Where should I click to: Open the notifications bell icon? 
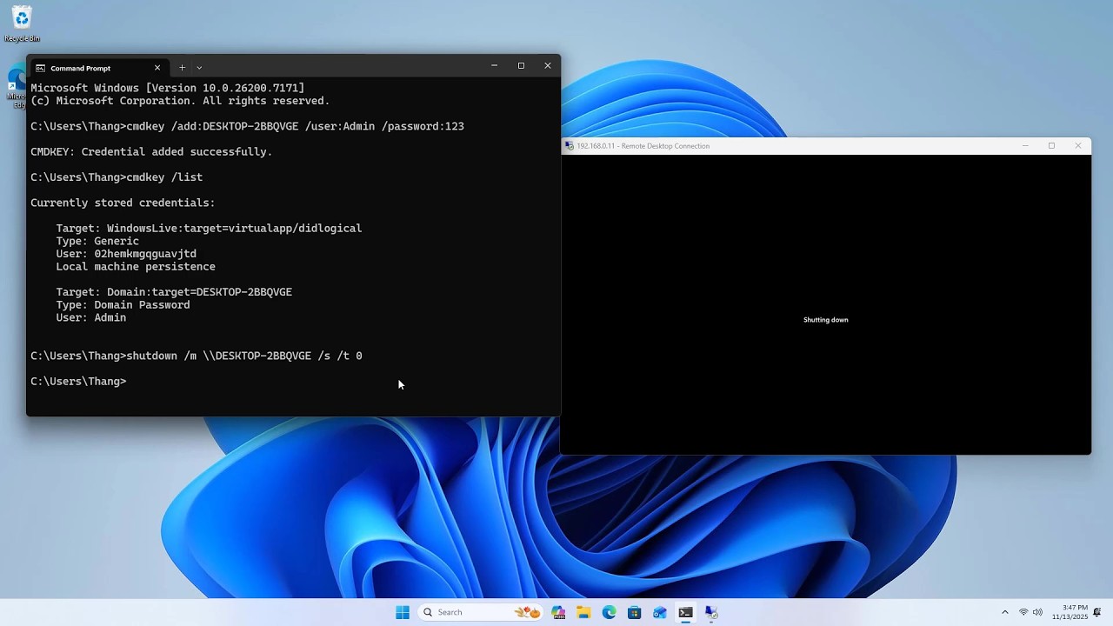(1097, 612)
